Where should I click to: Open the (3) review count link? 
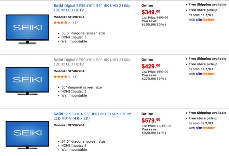(75, 77)
